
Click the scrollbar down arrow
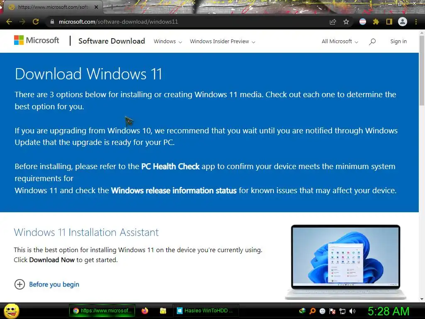pyautogui.click(x=422, y=299)
